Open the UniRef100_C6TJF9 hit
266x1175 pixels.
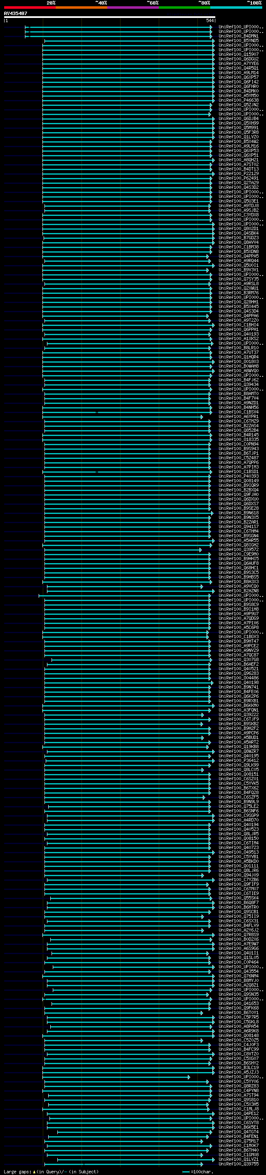pyautogui.click(x=238, y=719)
